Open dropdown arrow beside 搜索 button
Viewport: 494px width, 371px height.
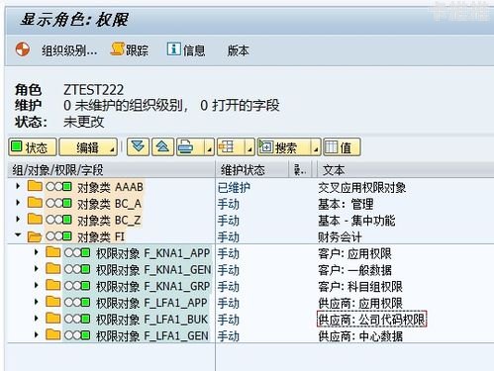(316, 147)
